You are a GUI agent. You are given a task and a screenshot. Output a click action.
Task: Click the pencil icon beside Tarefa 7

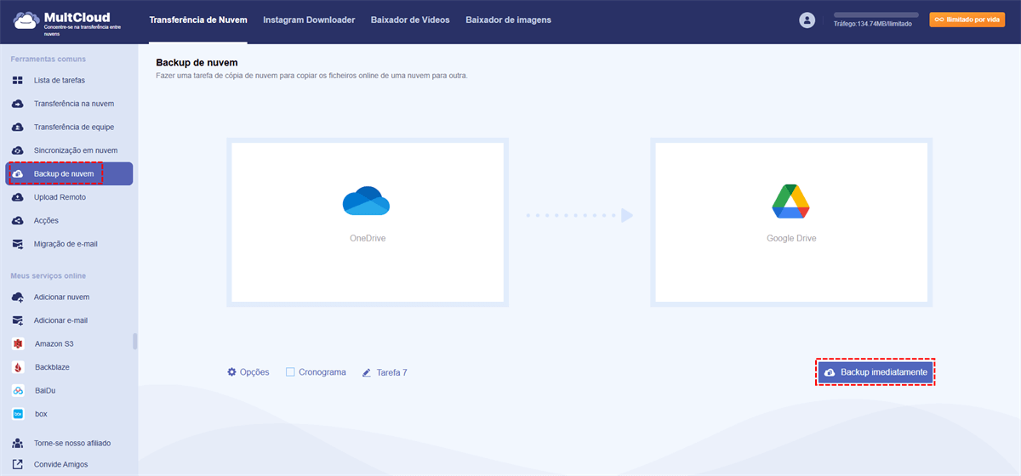pos(367,372)
